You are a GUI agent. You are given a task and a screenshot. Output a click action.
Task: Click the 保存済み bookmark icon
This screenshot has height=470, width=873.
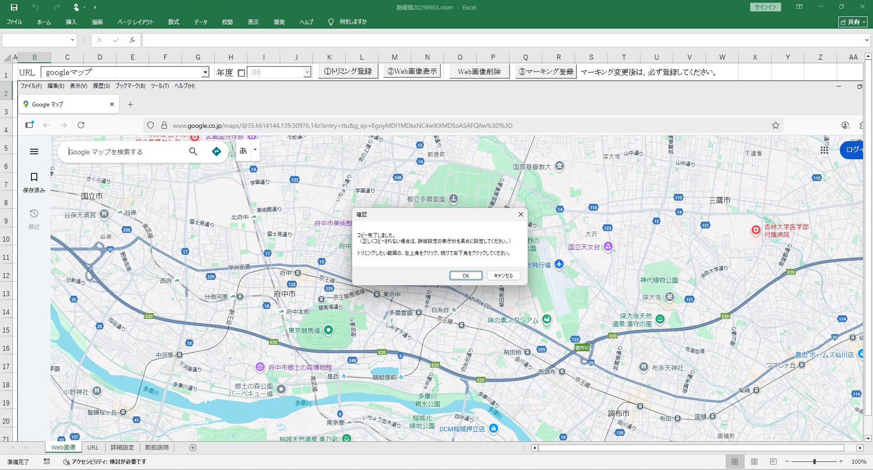[x=34, y=177]
